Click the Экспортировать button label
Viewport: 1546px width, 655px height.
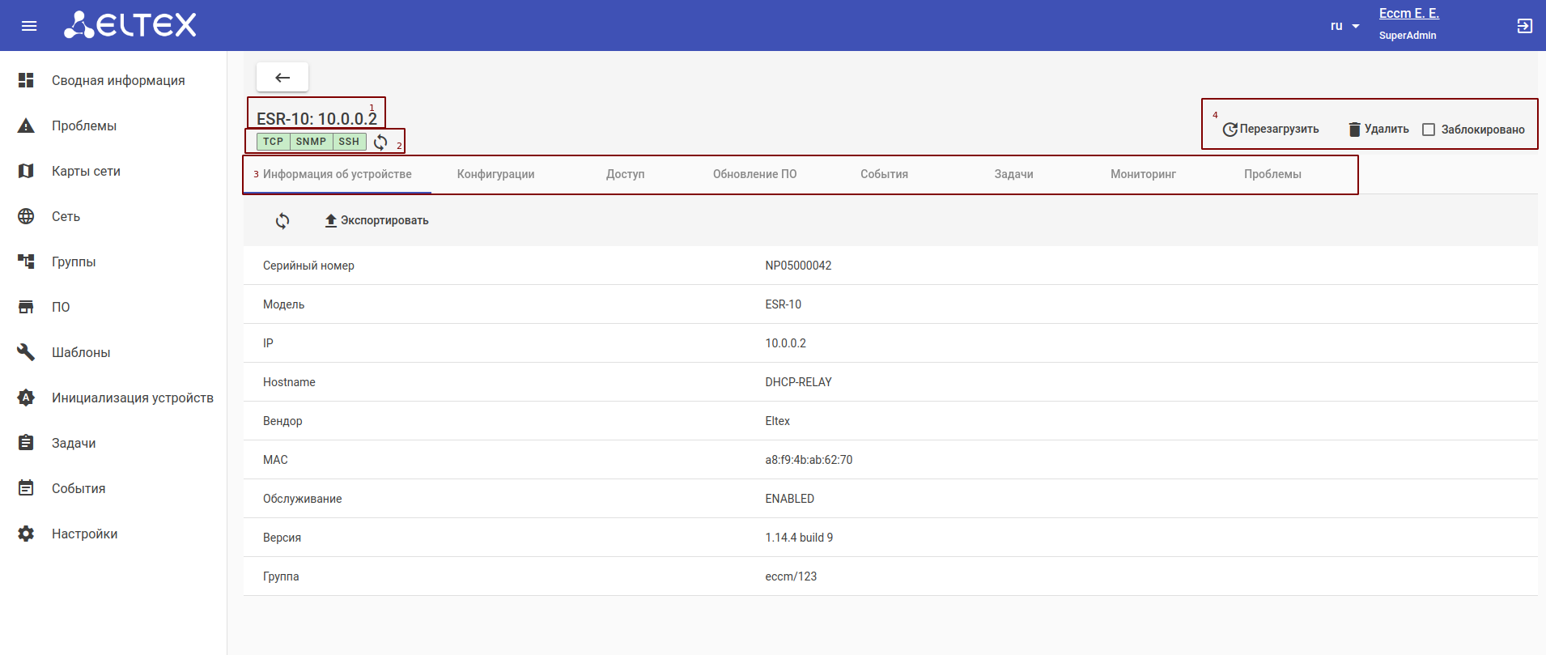pos(384,221)
